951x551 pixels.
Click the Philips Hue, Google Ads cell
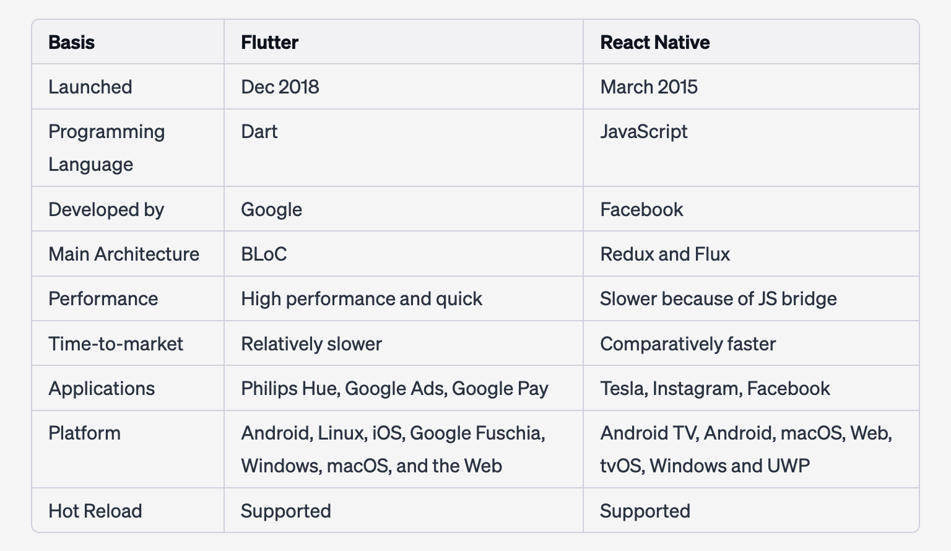394,388
